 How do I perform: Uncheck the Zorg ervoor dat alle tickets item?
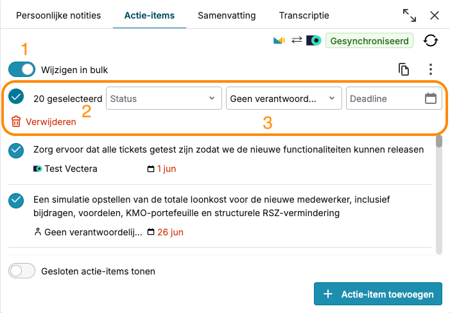pyautogui.click(x=16, y=151)
